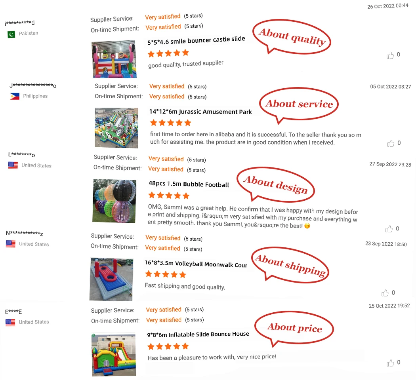View the Bubble Football thumbnail
Screen dimensions: 416x380
114,201
